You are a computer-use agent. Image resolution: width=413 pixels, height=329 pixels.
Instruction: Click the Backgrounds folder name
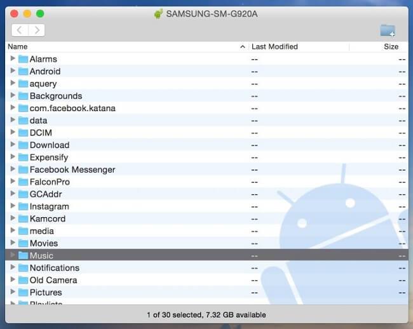[56, 96]
